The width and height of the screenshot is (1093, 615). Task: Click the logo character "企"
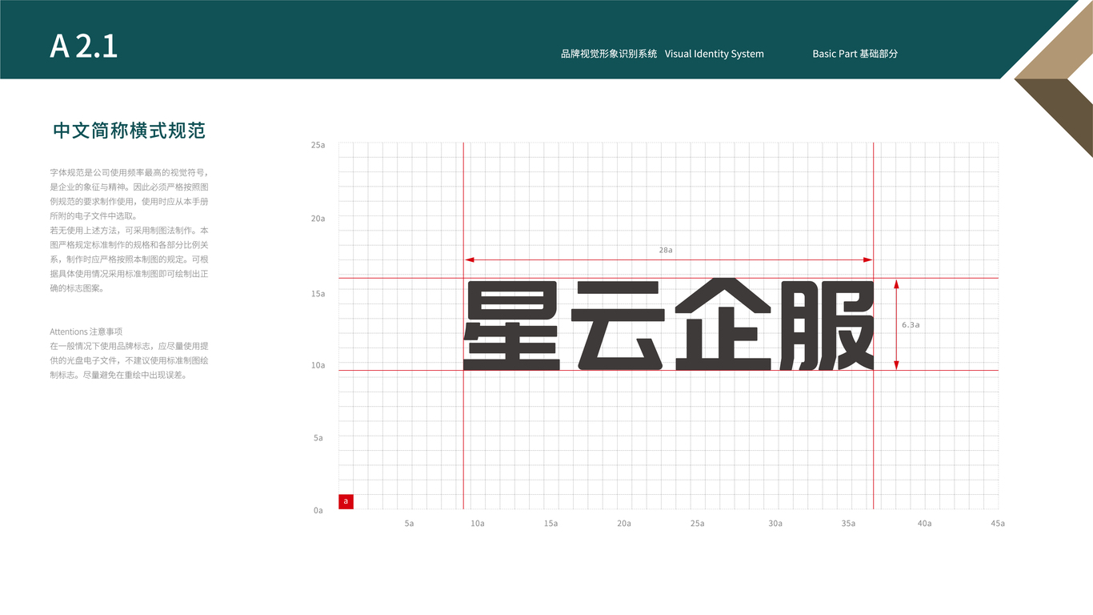coord(723,324)
